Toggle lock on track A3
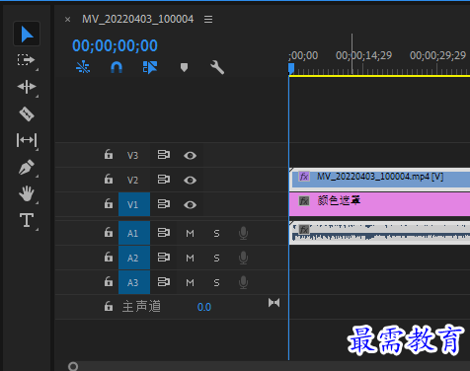The image size is (470, 371). (109, 282)
